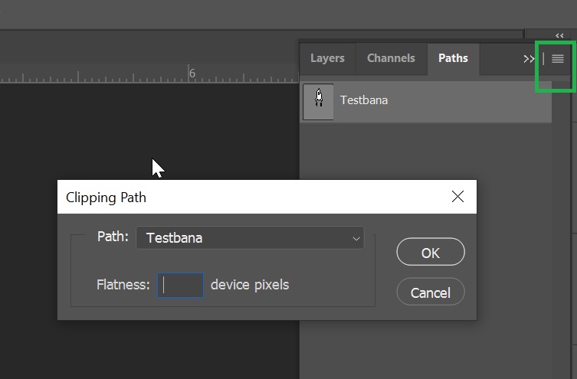This screenshot has height=379, width=577.
Task: Confirm the Clipping Path dialog with OK
Action: point(430,253)
